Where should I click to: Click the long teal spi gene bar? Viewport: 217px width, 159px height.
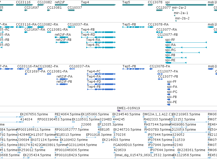tap(186, 5)
